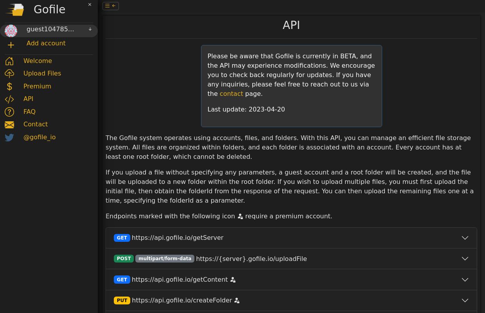Expand the createFolder endpoint chevron
Screen dimensions: 485x313
click(465, 300)
